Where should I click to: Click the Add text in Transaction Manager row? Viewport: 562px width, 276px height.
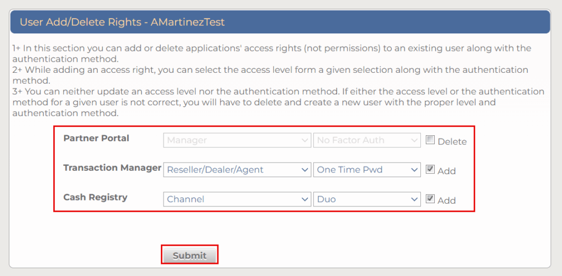(447, 171)
